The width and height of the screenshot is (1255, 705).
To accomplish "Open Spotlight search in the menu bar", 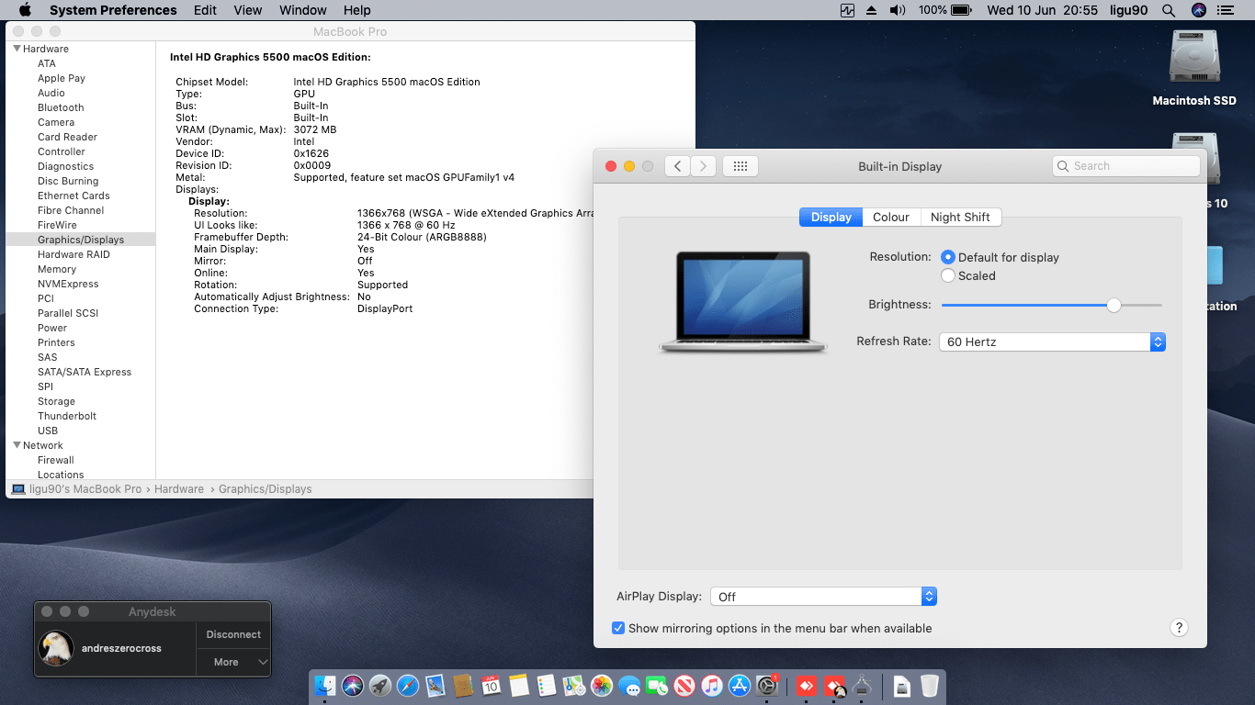I will (x=1168, y=10).
